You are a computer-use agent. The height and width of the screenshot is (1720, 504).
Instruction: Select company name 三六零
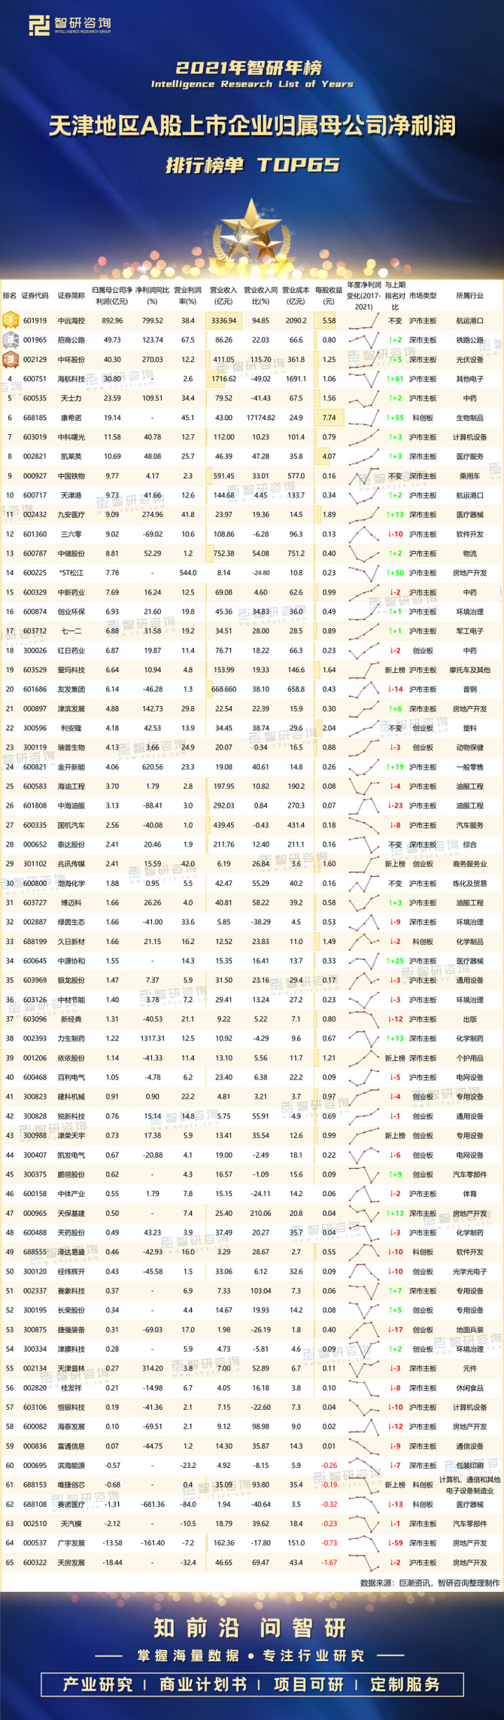tap(71, 534)
